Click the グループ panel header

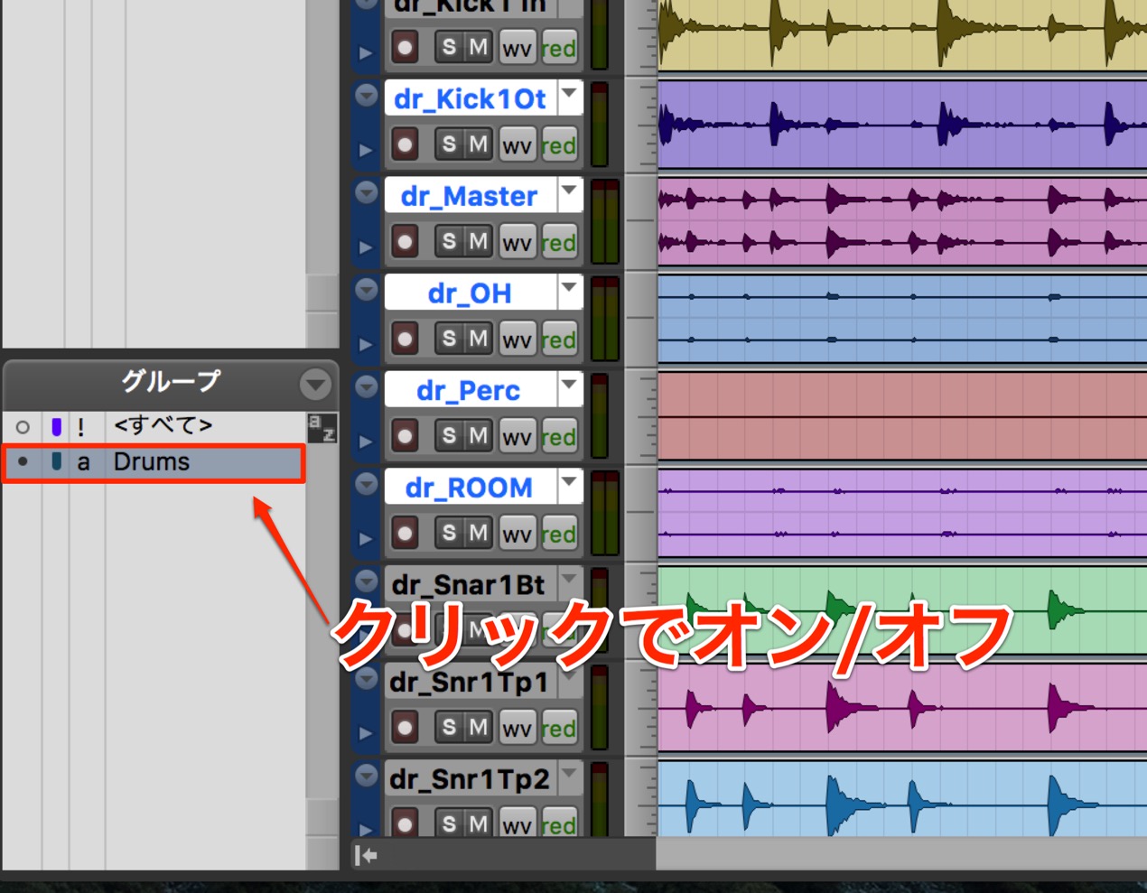pos(171,385)
